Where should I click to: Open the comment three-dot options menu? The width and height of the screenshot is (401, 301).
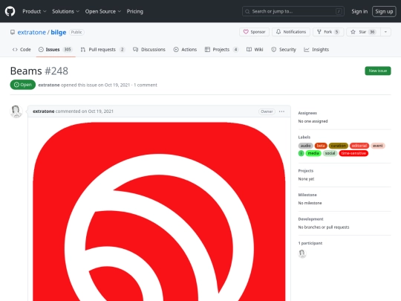tap(281, 111)
